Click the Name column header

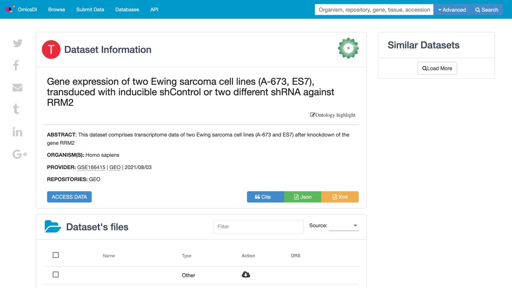coord(109,256)
